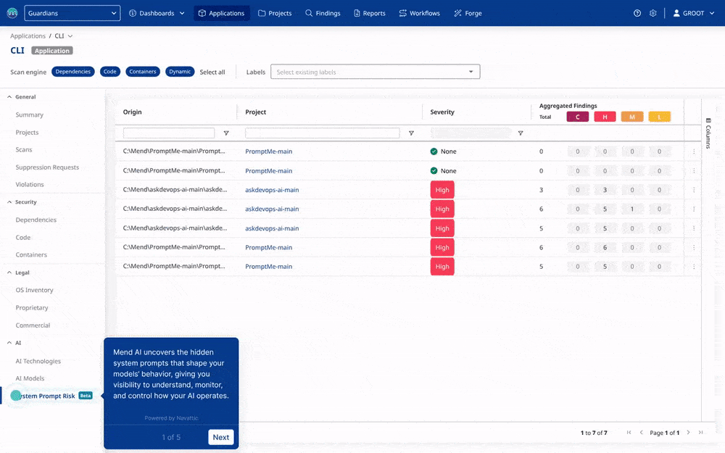Screen dimensions: 725x453
Task: Click the Project column filter icon
Action: pyautogui.click(x=411, y=133)
